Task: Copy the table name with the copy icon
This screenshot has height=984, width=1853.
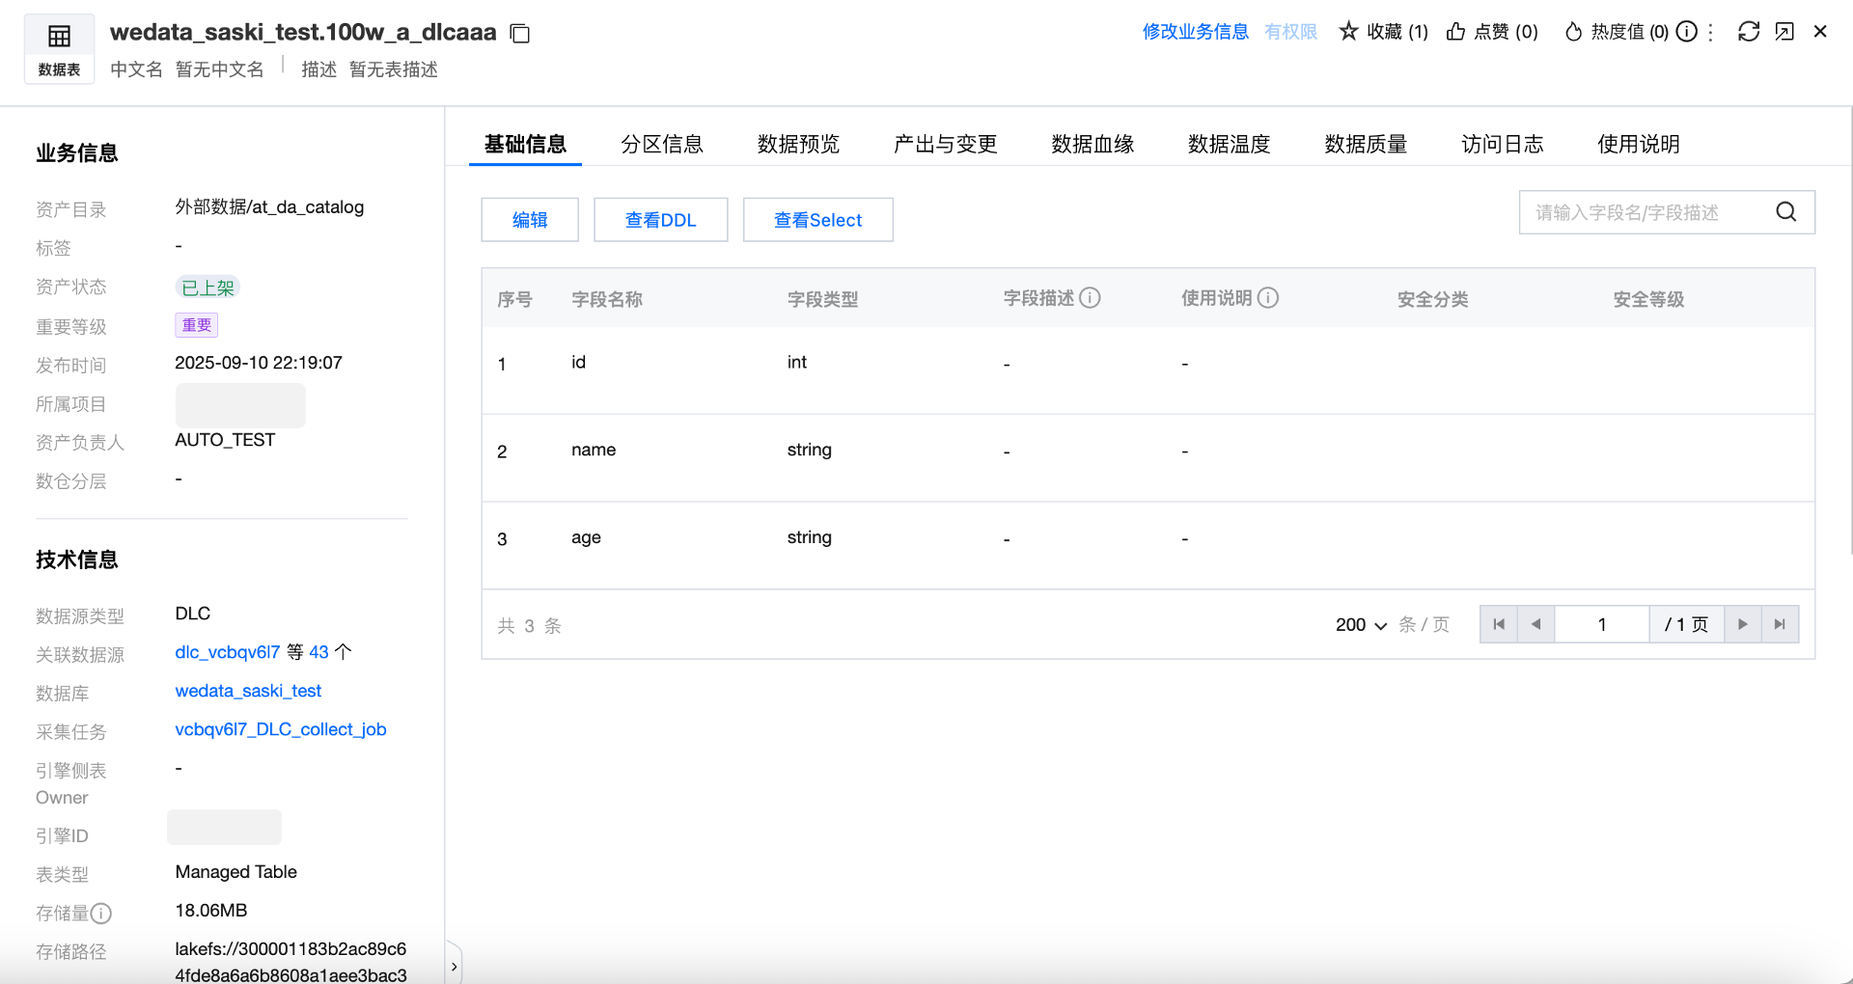Action: pyautogui.click(x=520, y=34)
